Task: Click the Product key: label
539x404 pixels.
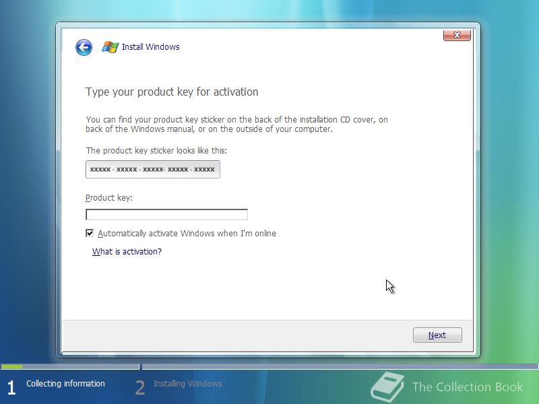Action: click(109, 198)
